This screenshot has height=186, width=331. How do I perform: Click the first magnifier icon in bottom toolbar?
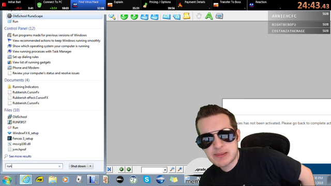[x=172, y=169]
